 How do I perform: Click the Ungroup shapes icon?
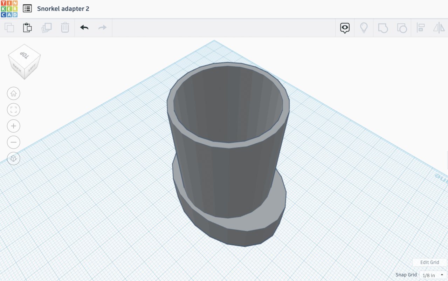click(402, 28)
